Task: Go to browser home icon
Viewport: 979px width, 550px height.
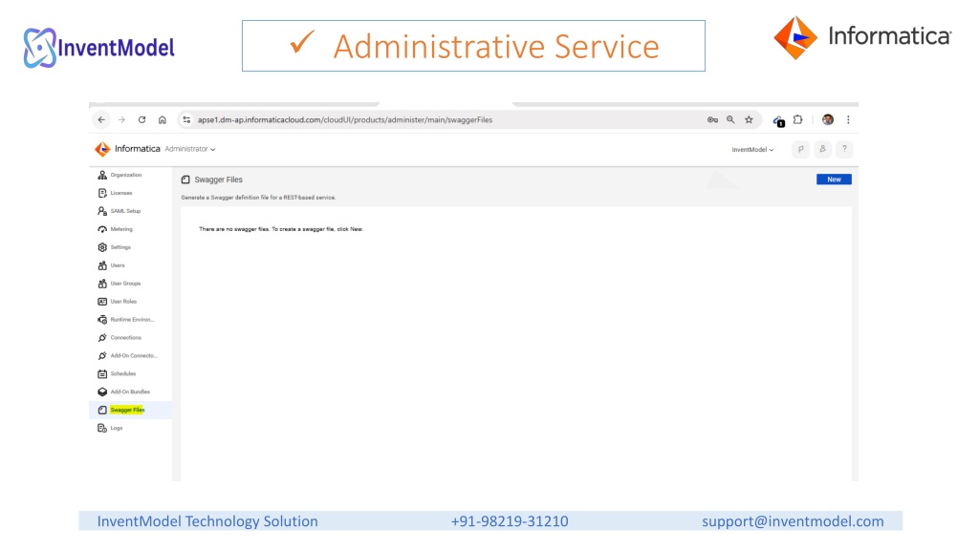Action: [x=163, y=119]
